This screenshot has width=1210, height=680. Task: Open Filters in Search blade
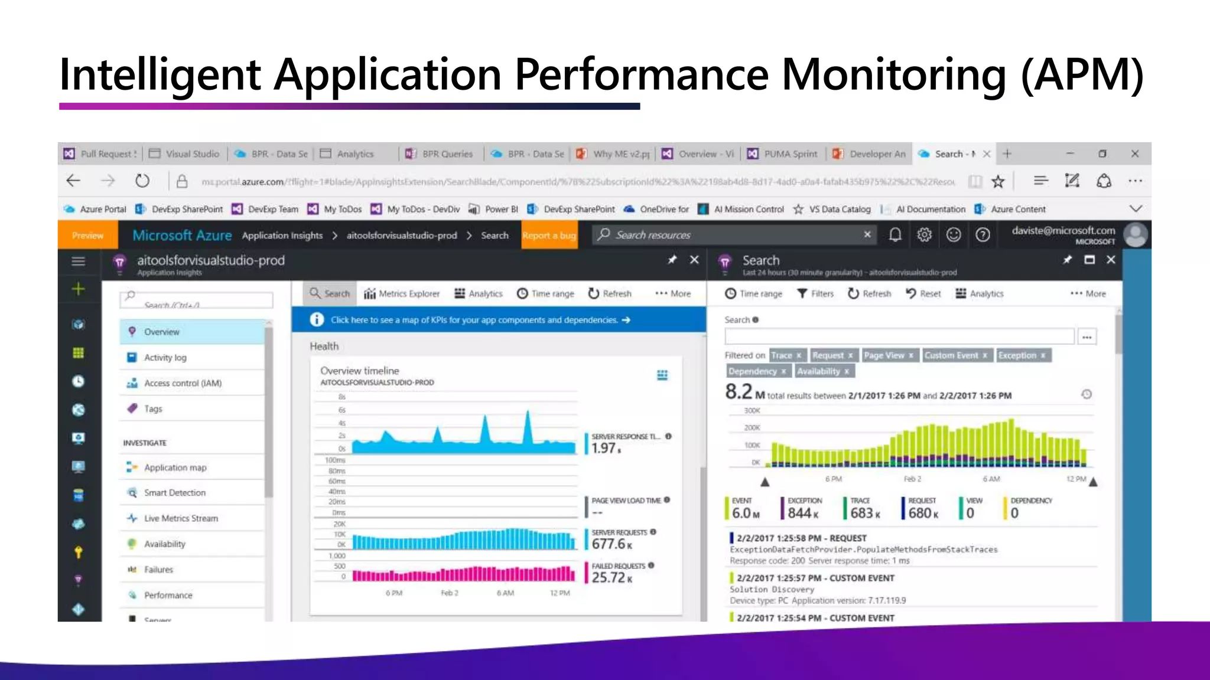[815, 293]
